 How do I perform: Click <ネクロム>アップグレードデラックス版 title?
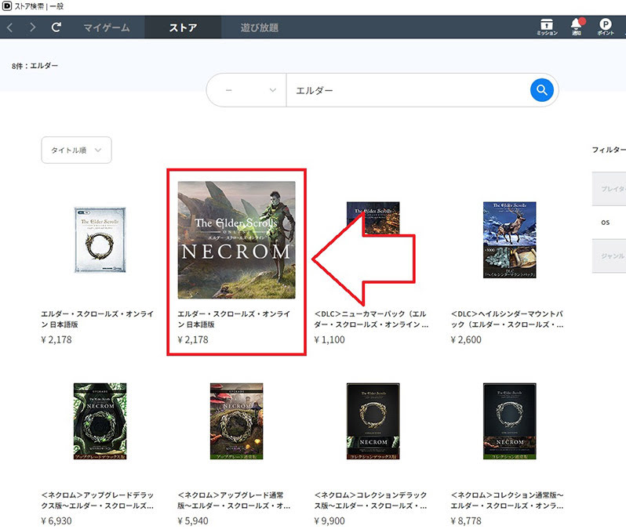click(97, 500)
